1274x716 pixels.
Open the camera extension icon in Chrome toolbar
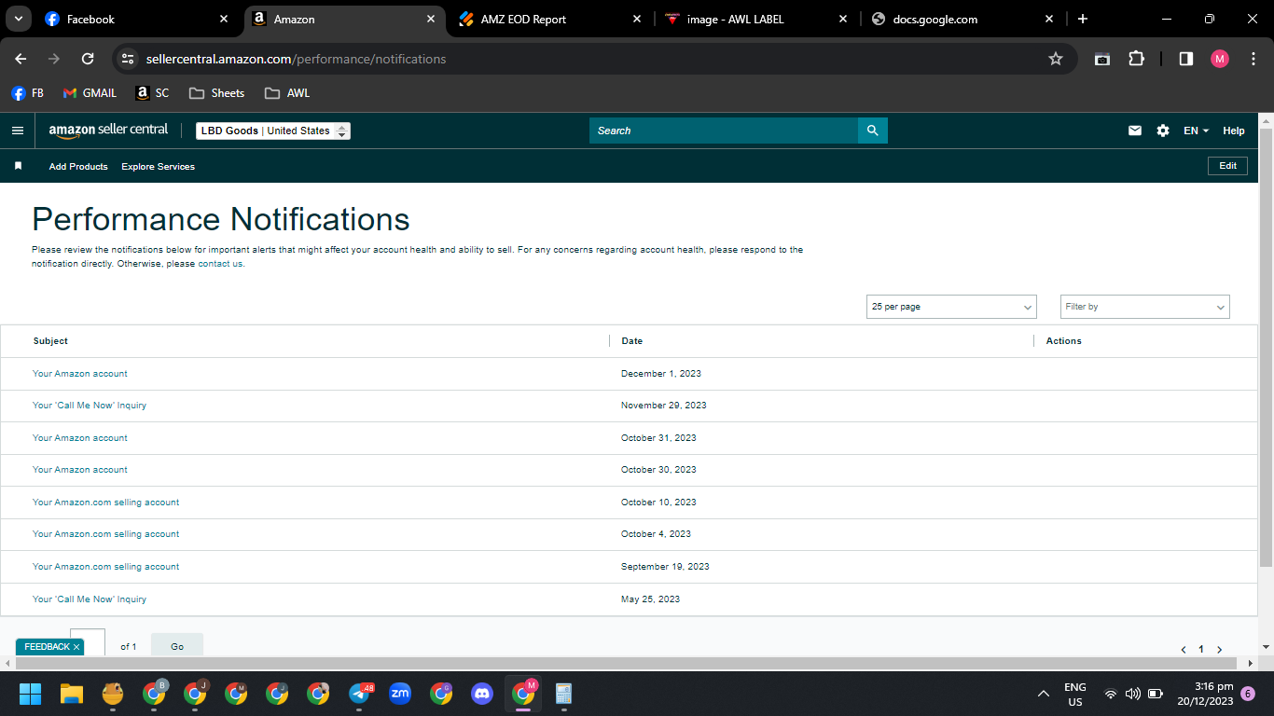(1102, 59)
